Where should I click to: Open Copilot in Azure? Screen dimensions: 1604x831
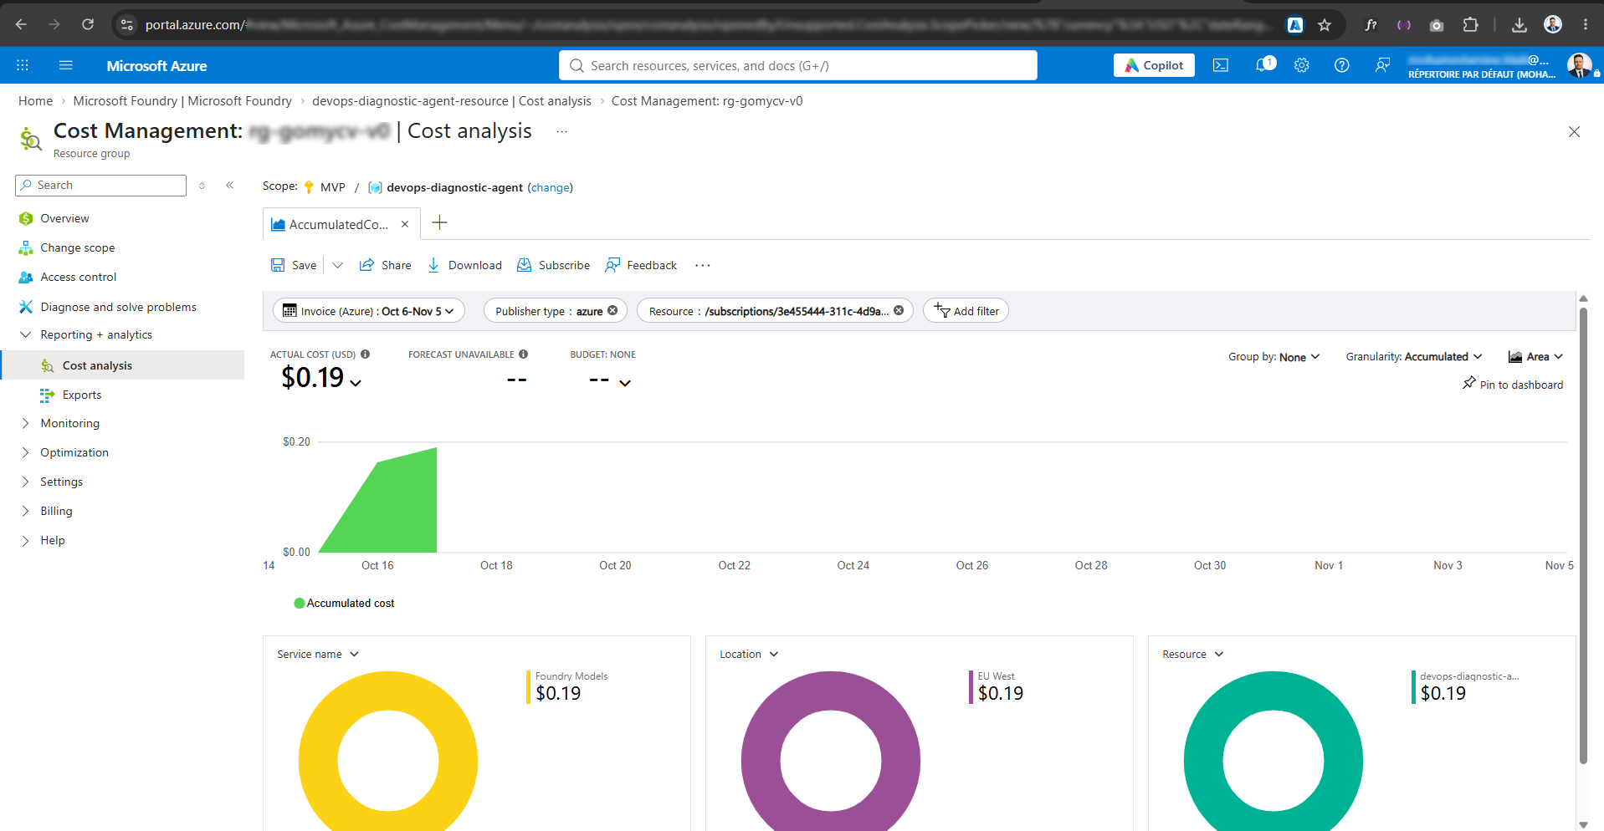coord(1154,65)
